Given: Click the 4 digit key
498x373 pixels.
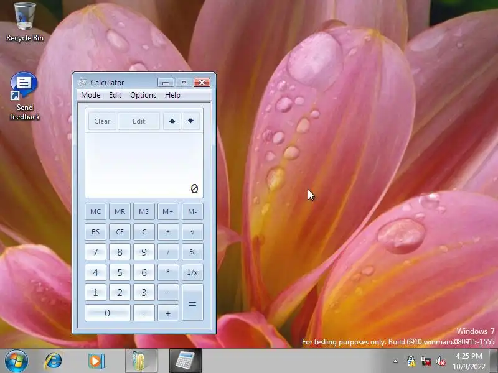Looking at the screenshot, I should click(x=96, y=272).
